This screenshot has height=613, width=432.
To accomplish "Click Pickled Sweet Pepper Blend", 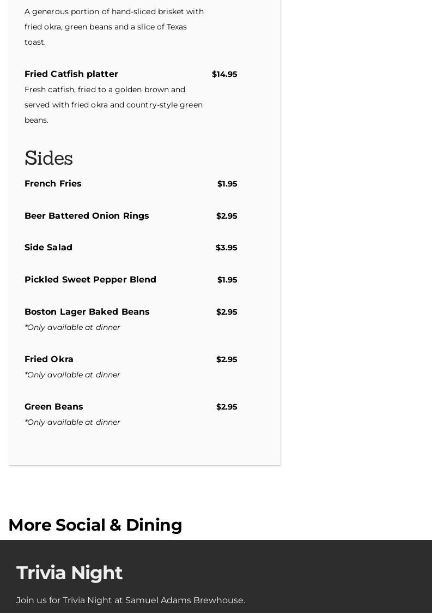I will tap(90, 280).
